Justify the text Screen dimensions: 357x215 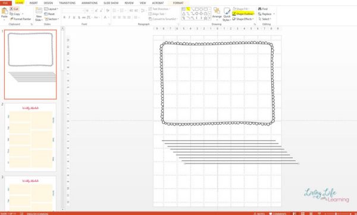click(x=129, y=17)
